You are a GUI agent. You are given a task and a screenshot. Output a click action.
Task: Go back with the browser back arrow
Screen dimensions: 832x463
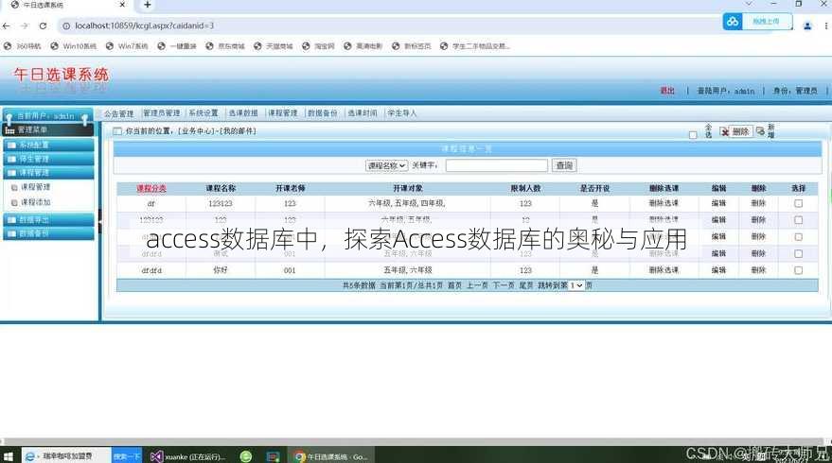pos(7,26)
